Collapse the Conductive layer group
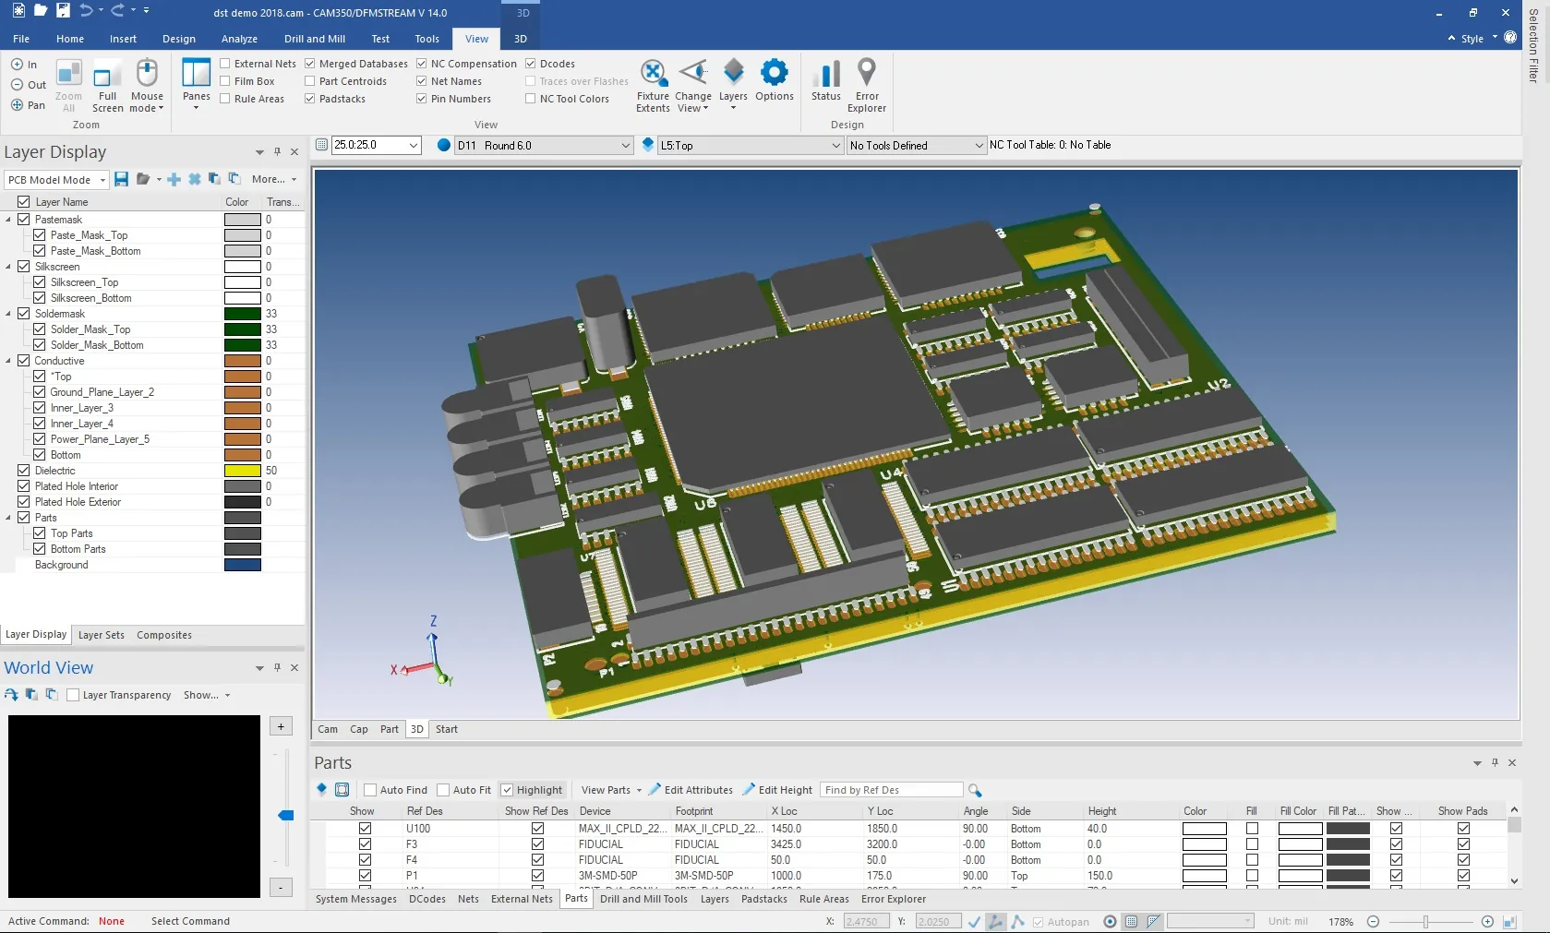The width and height of the screenshot is (1550, 933). 9,361
